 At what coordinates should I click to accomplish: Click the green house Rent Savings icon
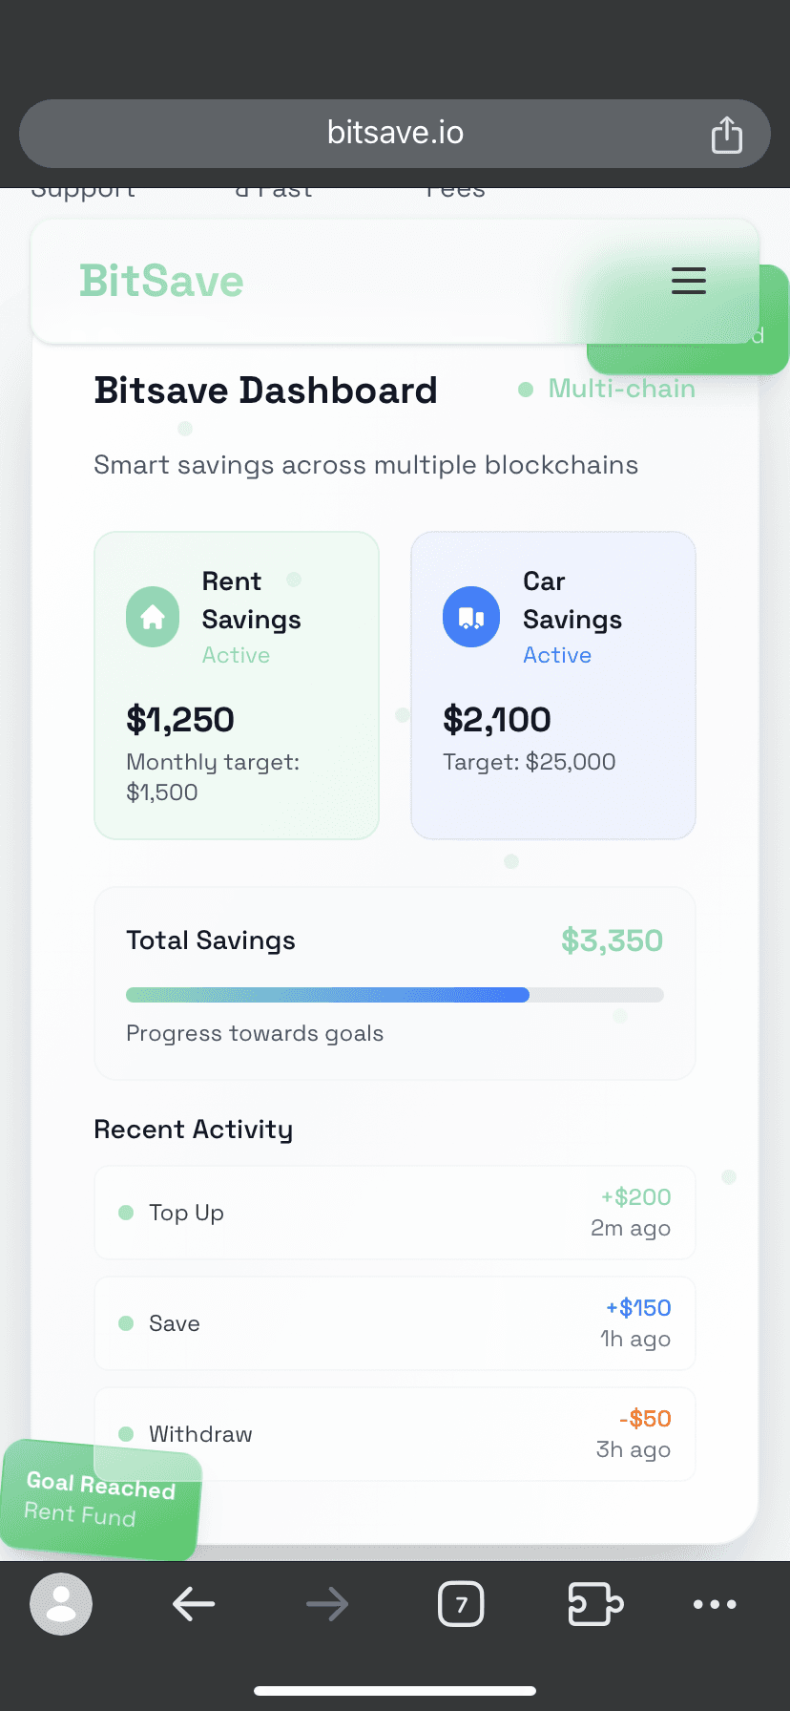(153, 618)
